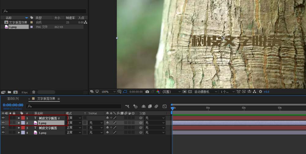
Task: Click Always Preview This View icon
Action: (x=92, y=91)
